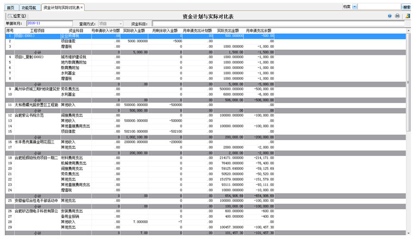Click the 工程项目 column header
418x239 pixels.
[37, 31]
